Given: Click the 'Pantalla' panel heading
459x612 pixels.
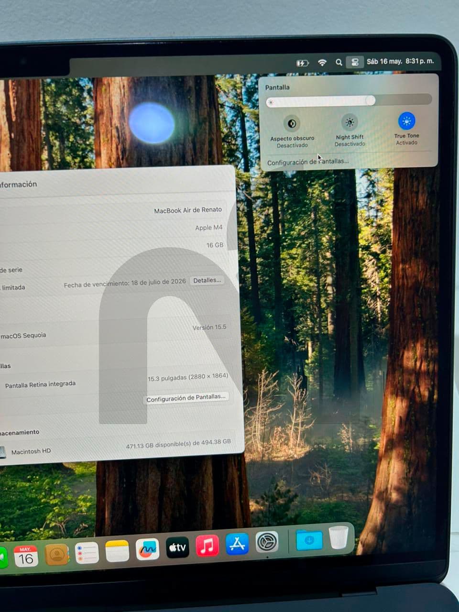Looking at the screenshot, I should (x=277, y=87).
